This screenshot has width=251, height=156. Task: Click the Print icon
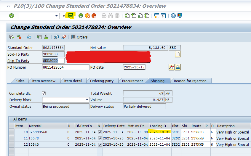pos(104,16)
